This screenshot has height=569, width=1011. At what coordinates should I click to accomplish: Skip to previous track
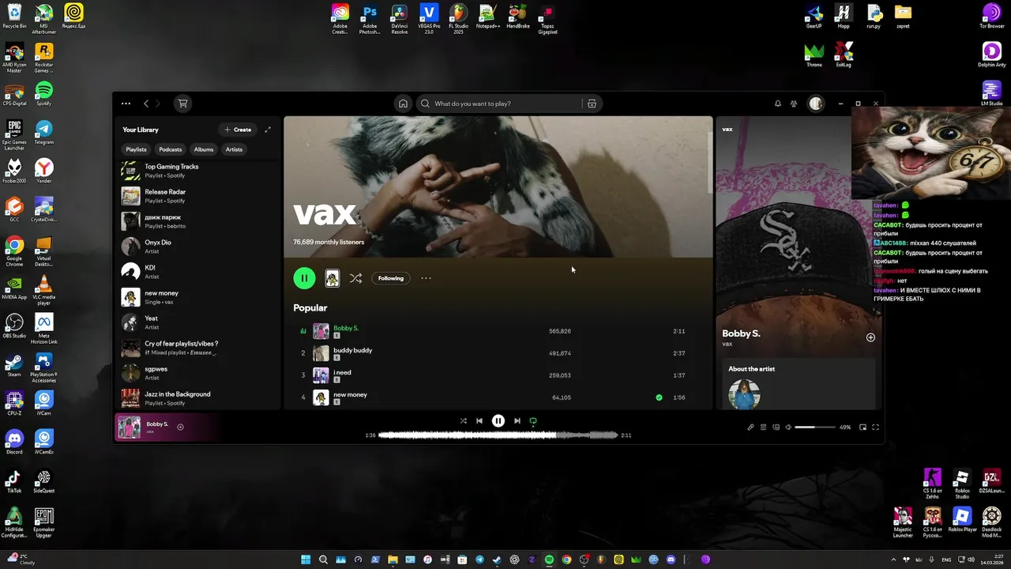click(x=479, y=421)
